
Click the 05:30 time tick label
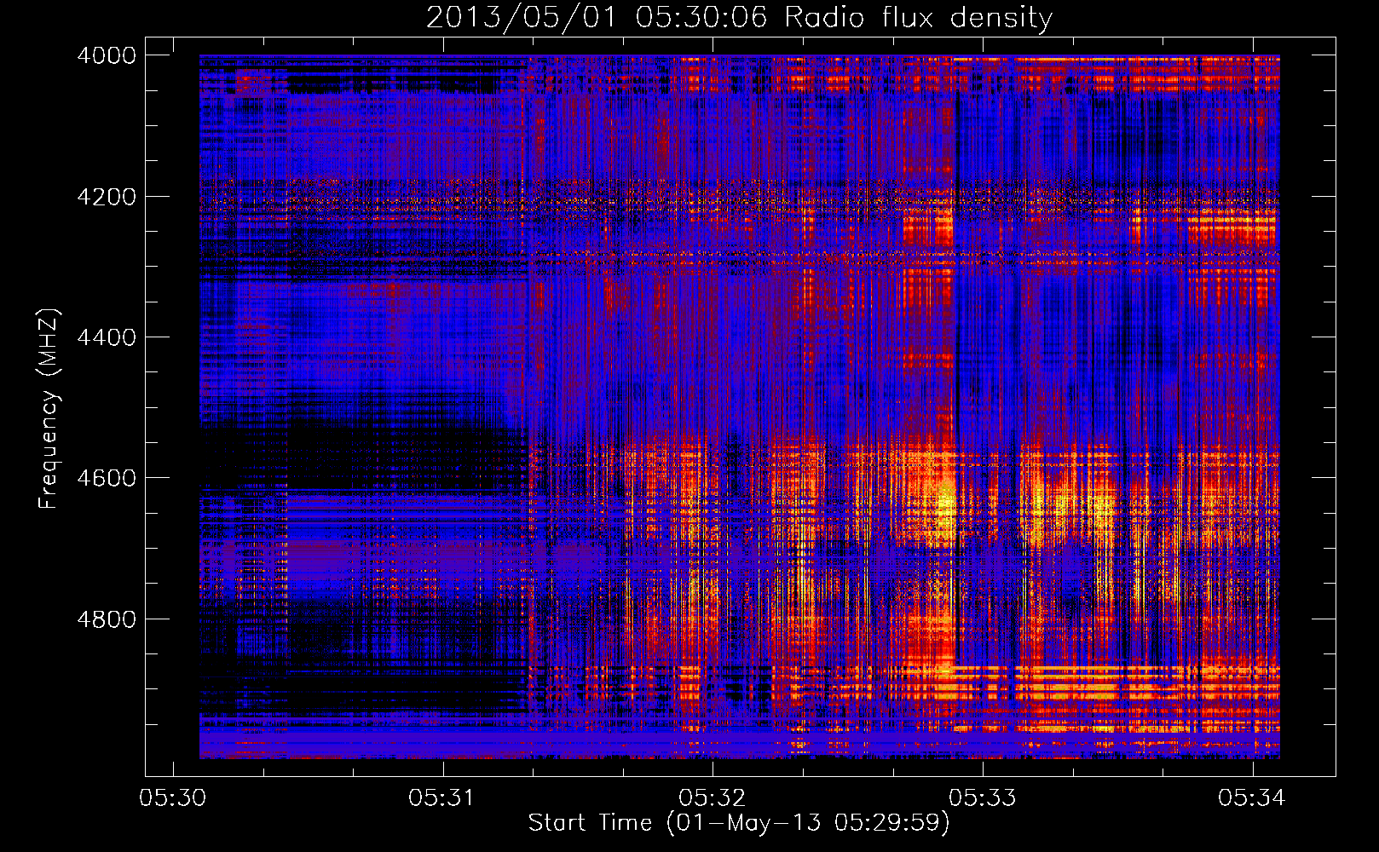173,797
